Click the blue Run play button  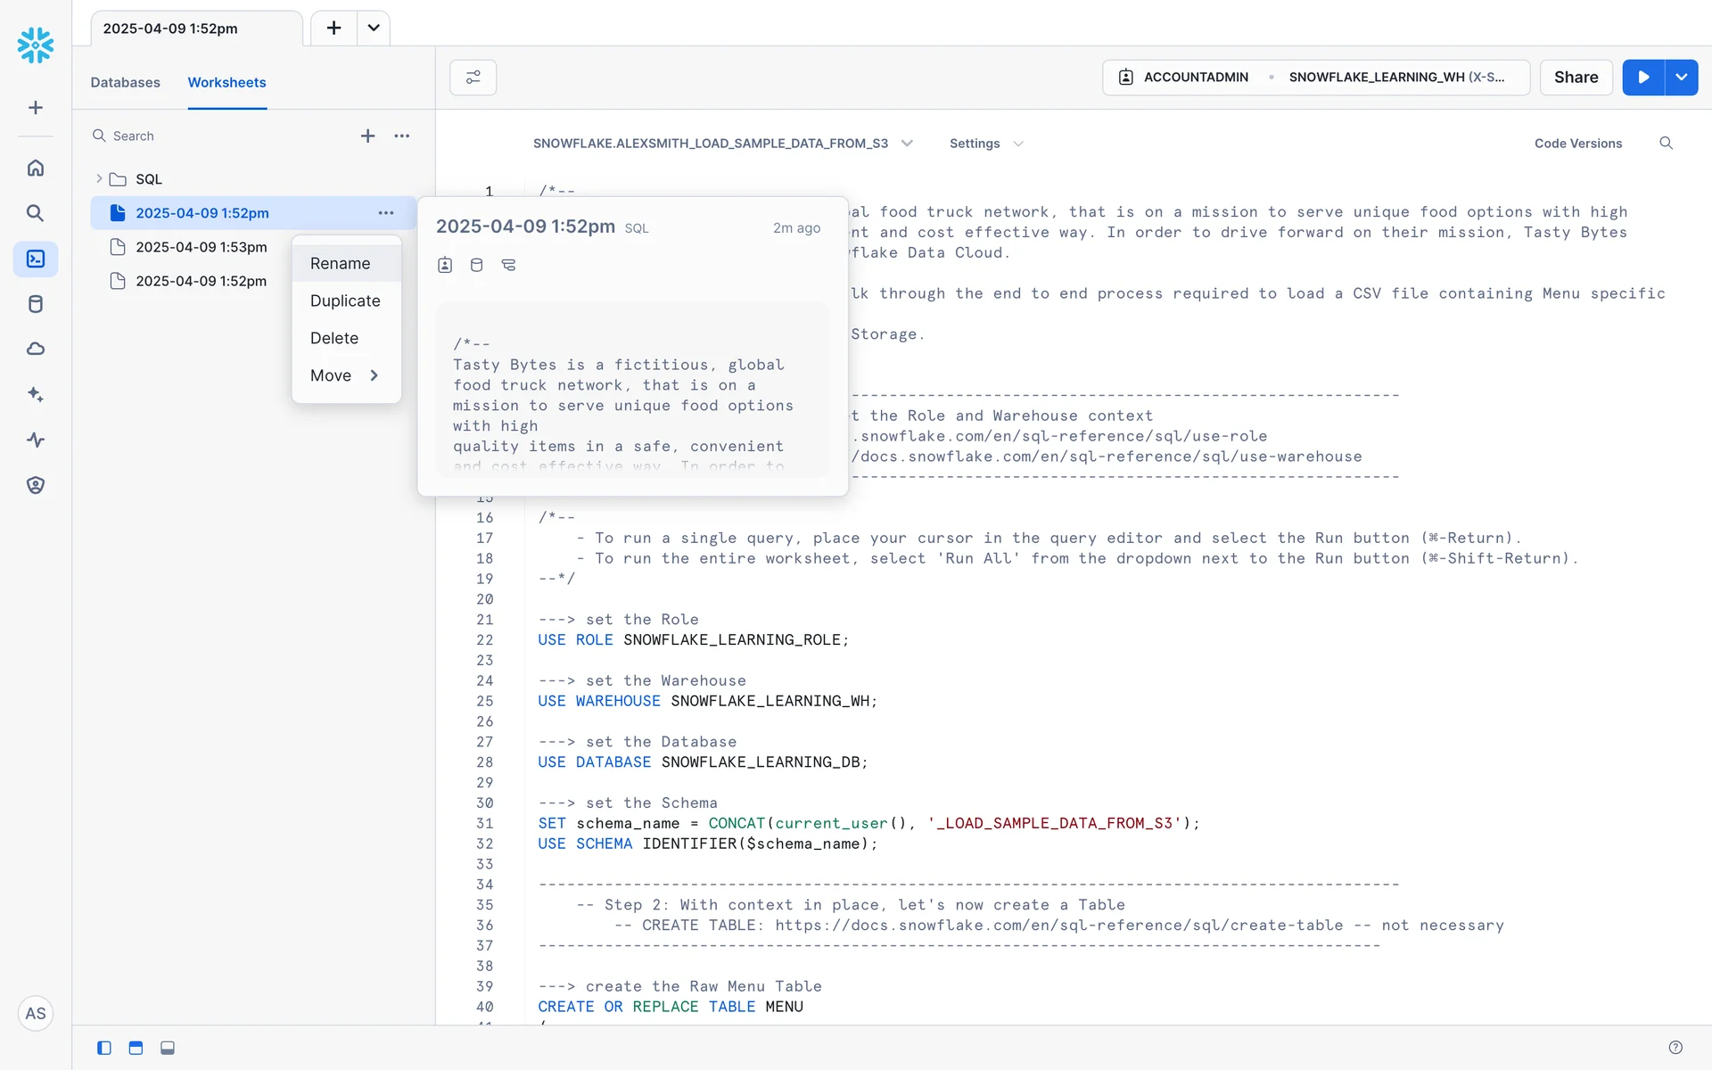click(x=1643, y=78)
